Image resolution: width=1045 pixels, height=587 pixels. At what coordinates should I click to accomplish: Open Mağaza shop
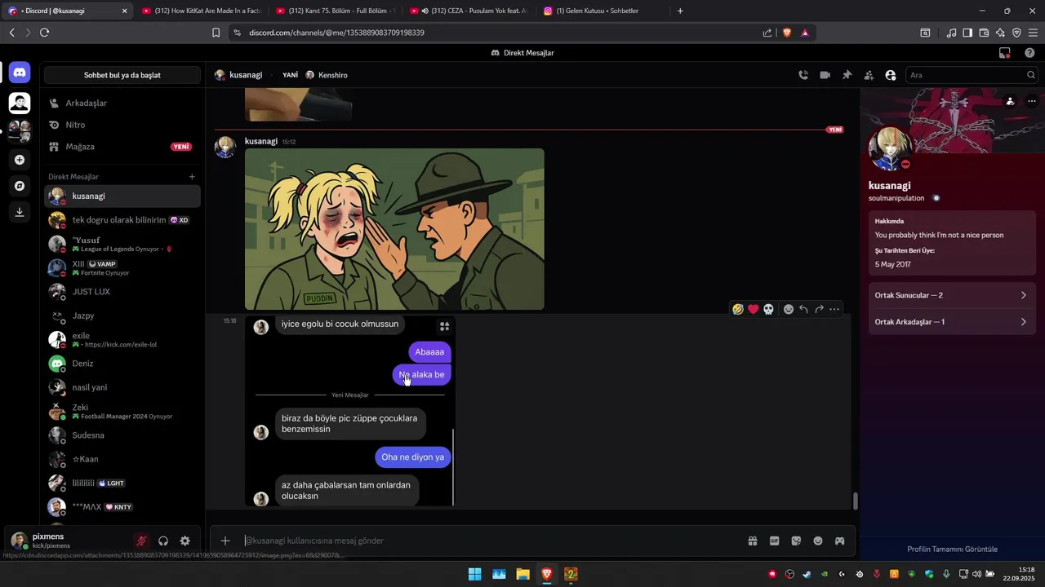pos(122,147)
